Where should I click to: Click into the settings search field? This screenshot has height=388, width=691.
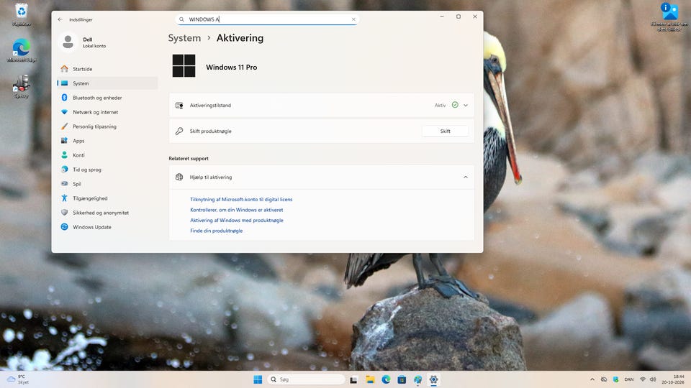267,19
